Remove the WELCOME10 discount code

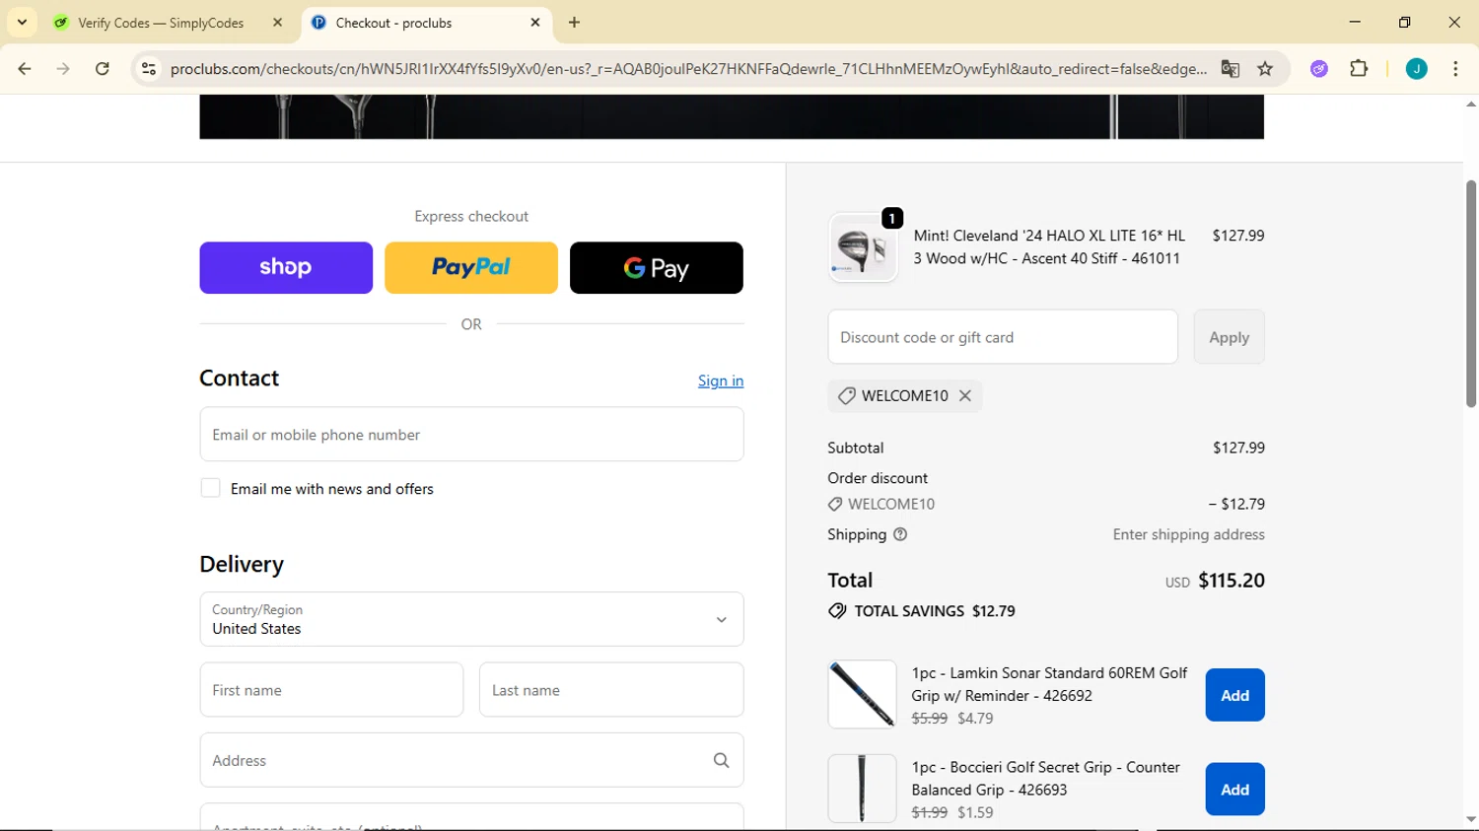(x=965, y=395)
